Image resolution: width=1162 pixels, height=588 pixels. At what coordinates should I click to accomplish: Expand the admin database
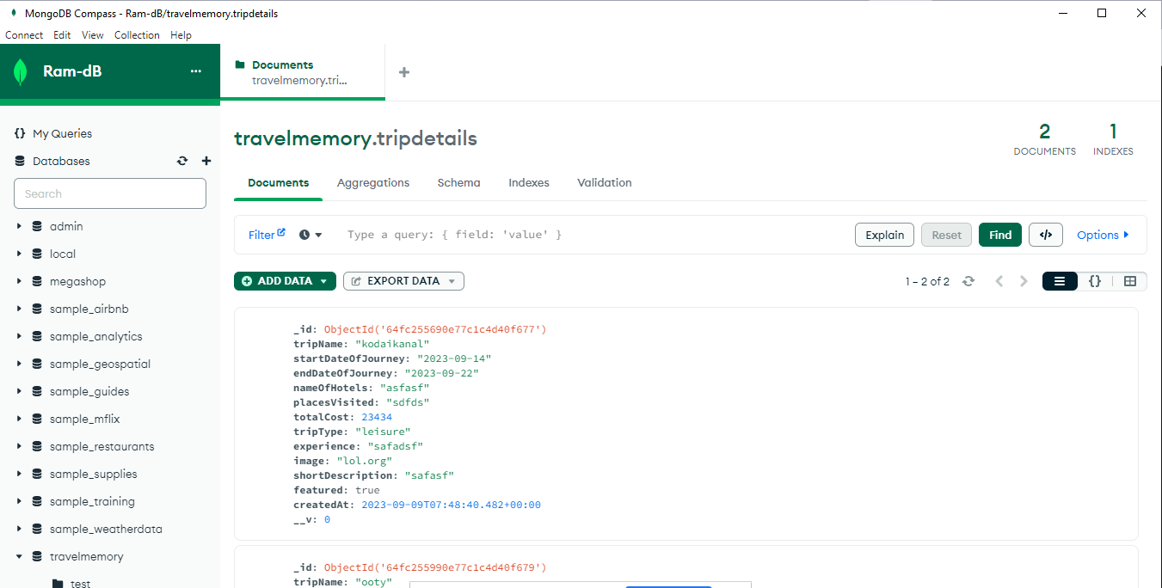coord(19,226)
